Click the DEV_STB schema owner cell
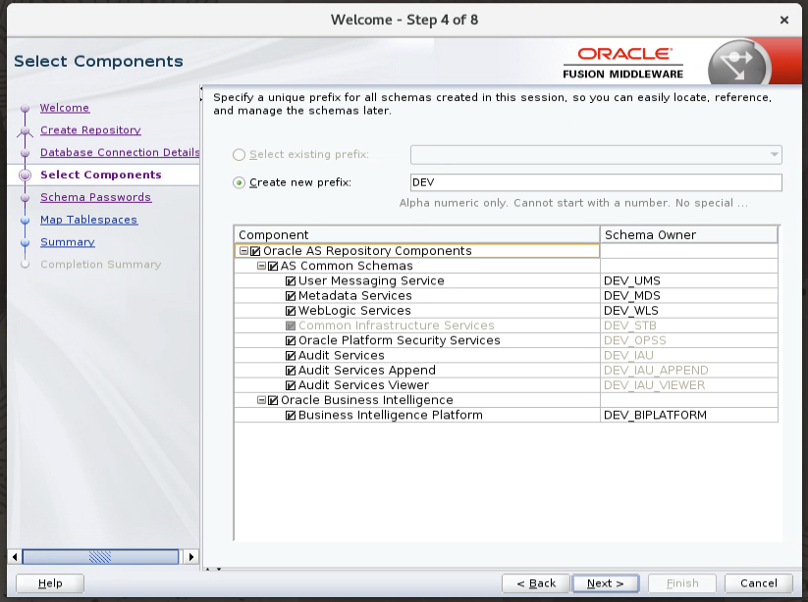 tap(689, 326)
